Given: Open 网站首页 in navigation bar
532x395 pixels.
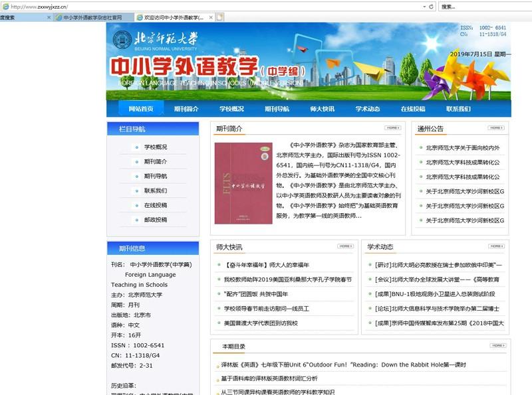Looking at the screenshot, I should click(141, 109).
